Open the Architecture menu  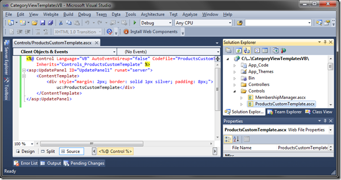point(153,14)
